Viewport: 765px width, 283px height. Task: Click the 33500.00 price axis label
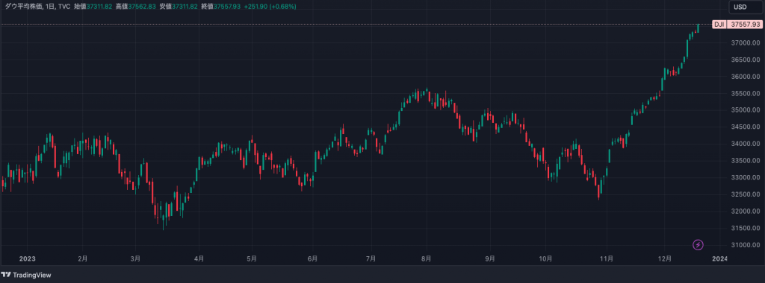(x=745, y=160)
